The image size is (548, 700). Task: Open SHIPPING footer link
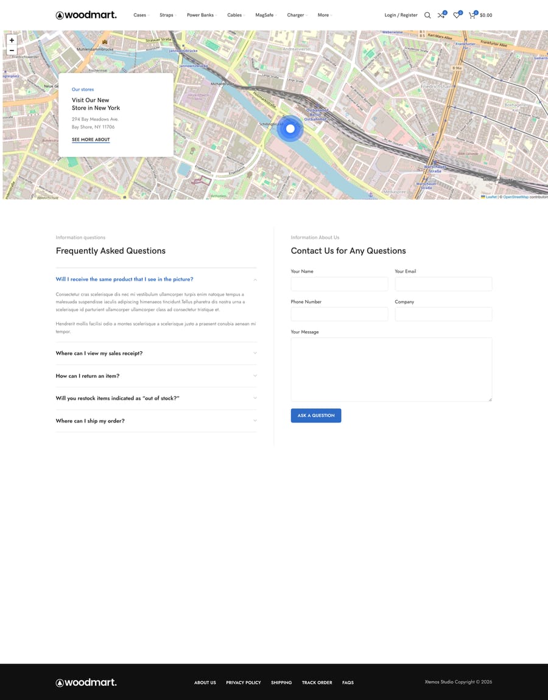[281, 682]
